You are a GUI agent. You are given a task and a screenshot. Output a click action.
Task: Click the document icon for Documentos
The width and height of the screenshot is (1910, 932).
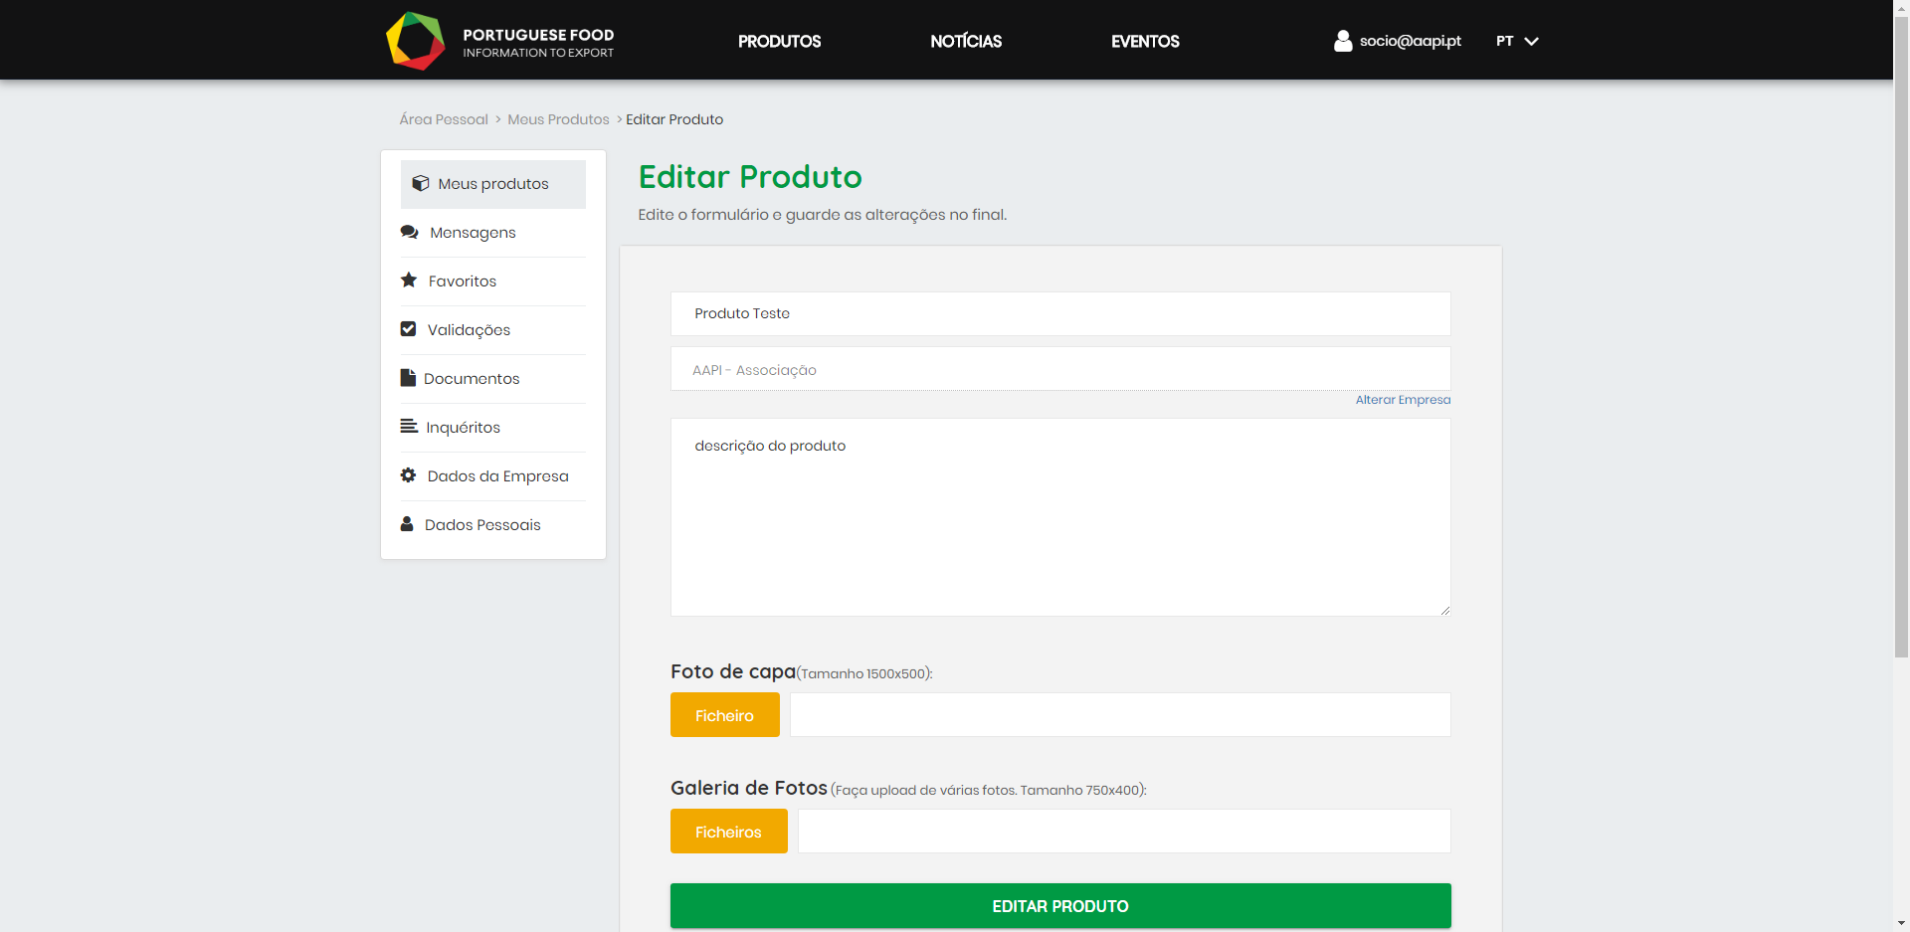[408, 378]
